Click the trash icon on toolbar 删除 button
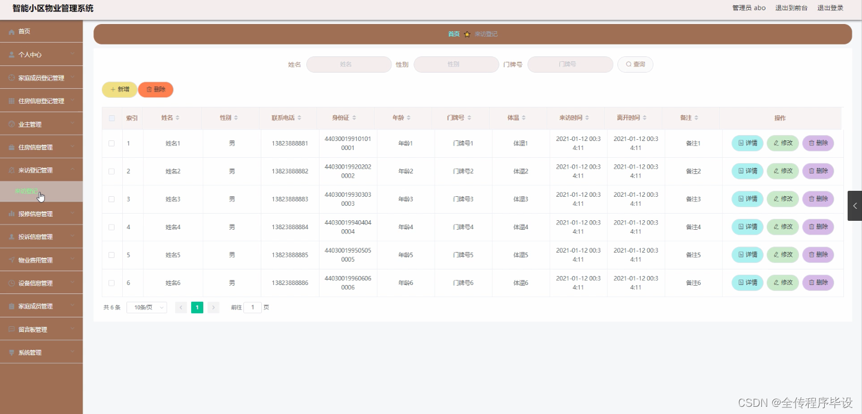The height and width of the screenshot is (414, 862). [149, 89]
